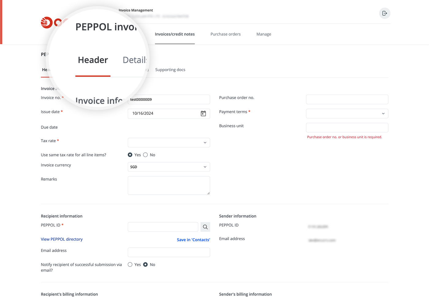The image size is (429, 301).
Task: Select No for notify recipient email
Action: tap(145, 265)
